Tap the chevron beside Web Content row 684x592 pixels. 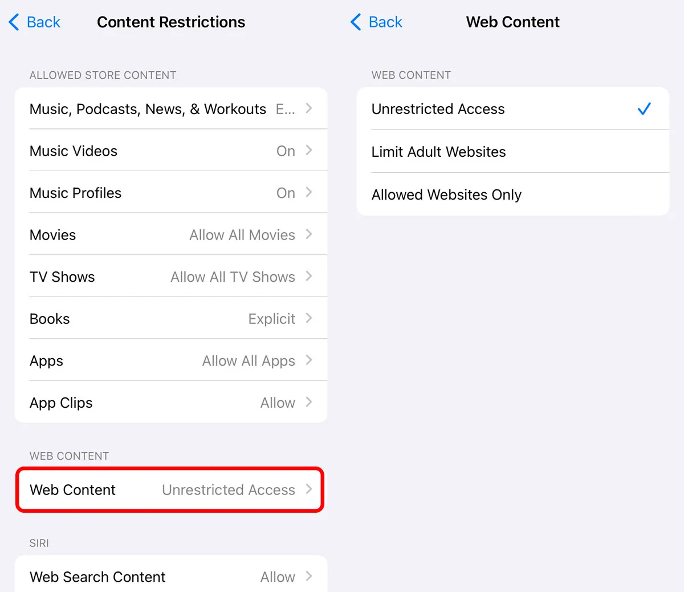pos(308,489)
